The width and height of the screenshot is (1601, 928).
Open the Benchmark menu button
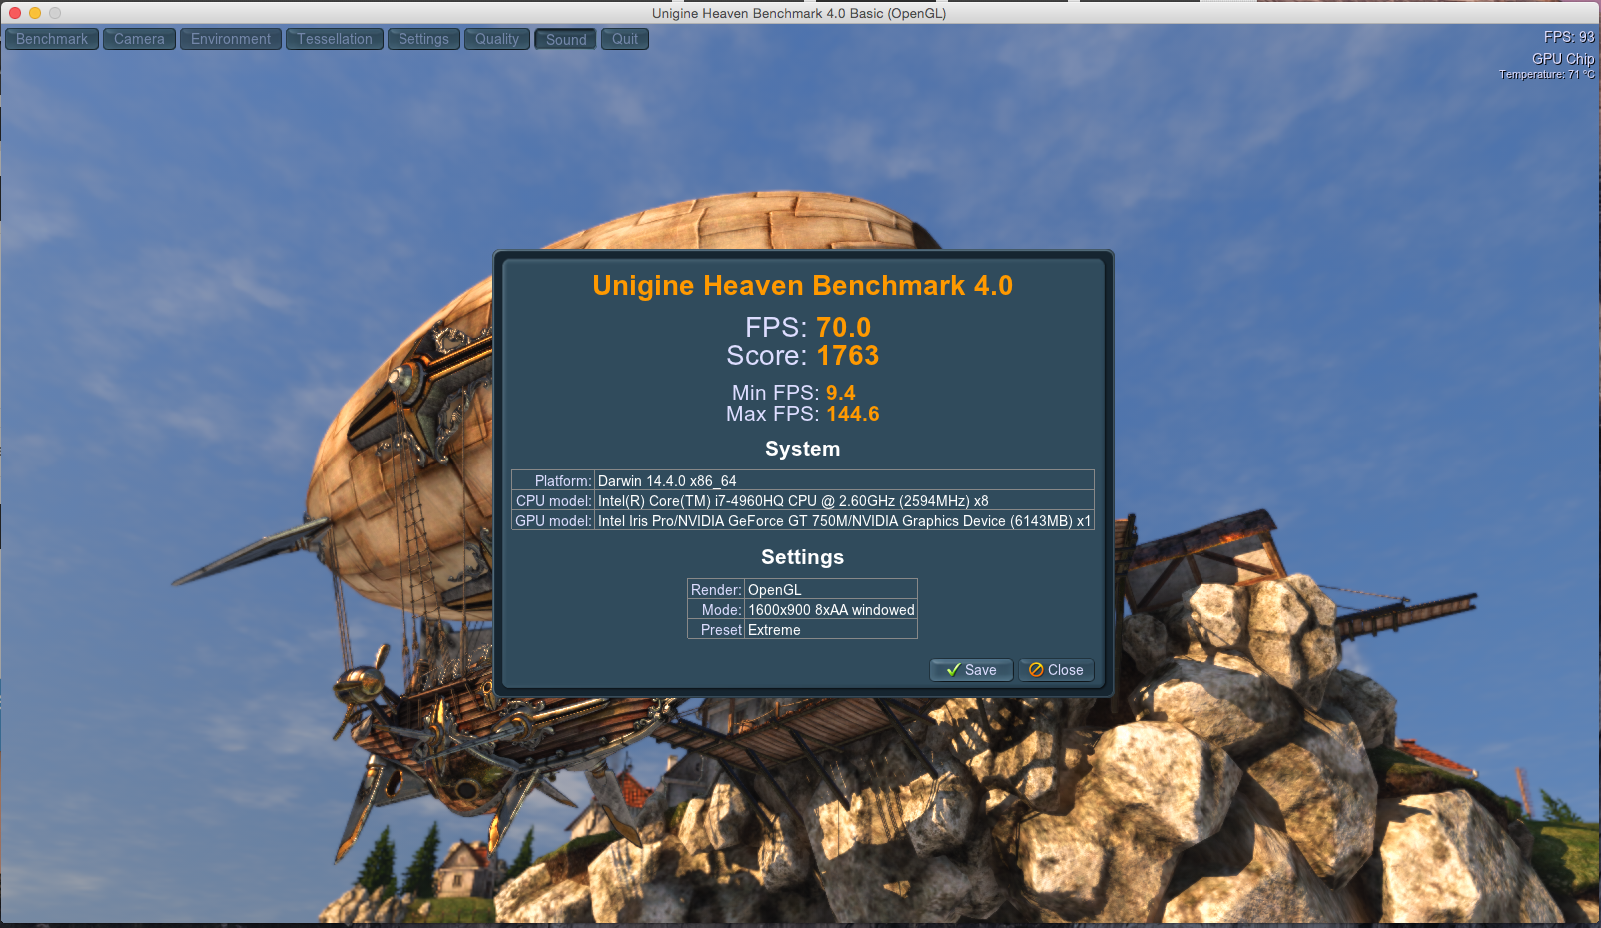click(52, 39)
